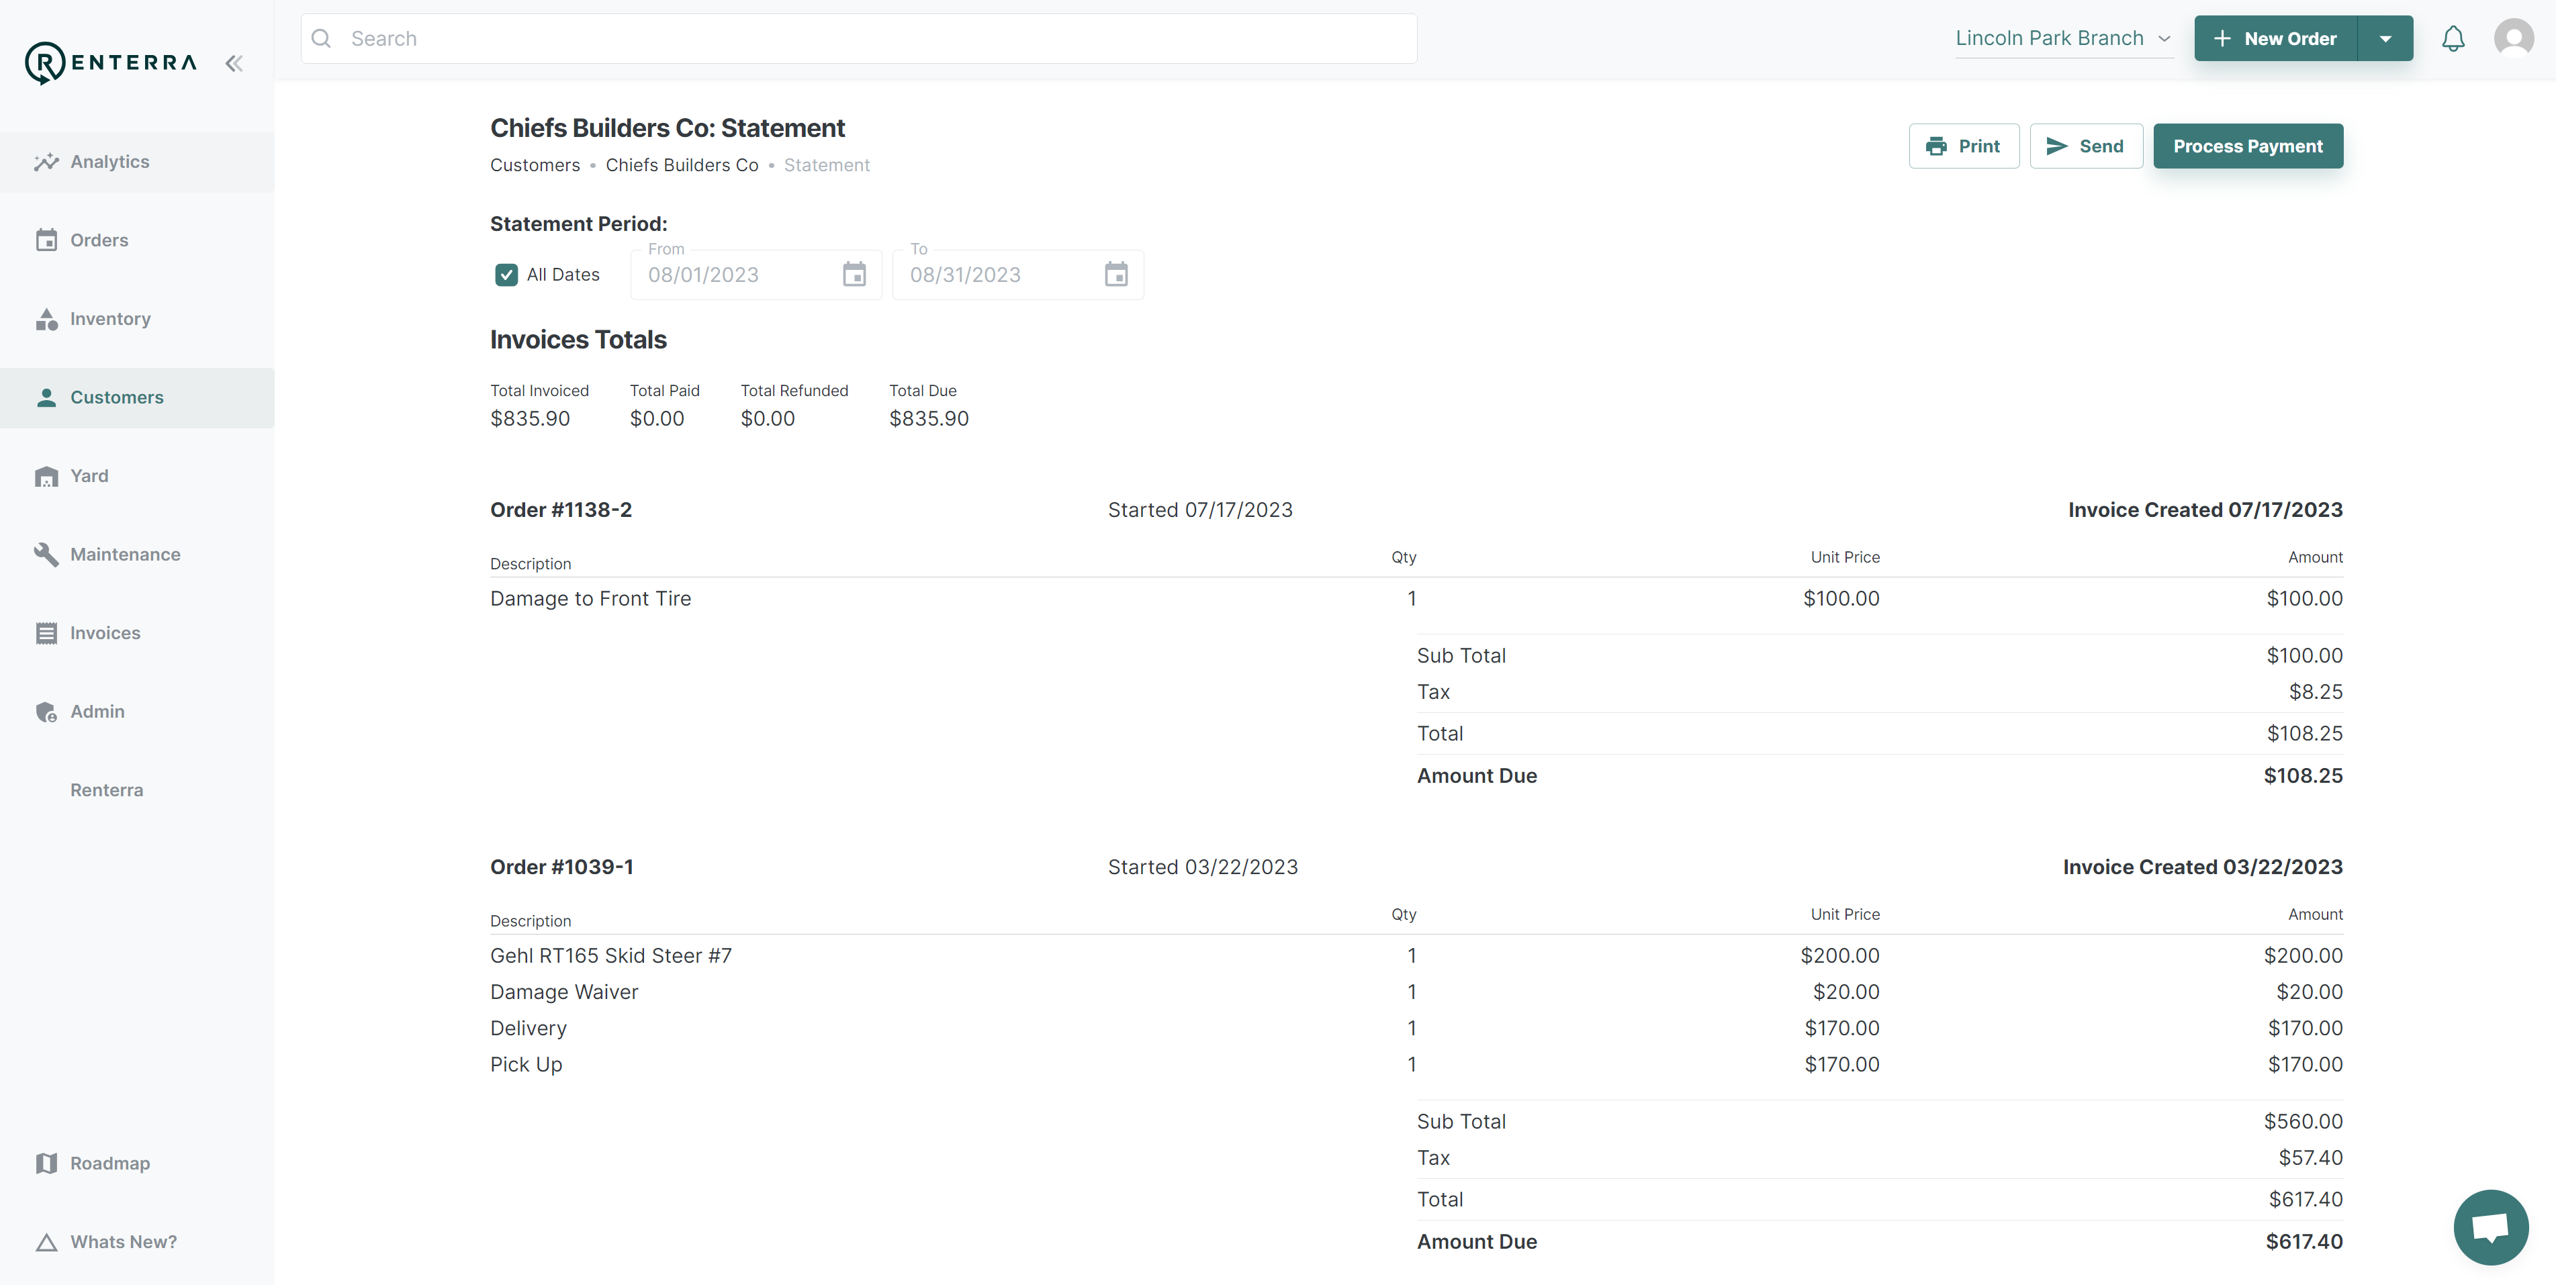This screenshot has height=1285, width=2556.
Task: Click the Invoices list icon
Action: 46,633
